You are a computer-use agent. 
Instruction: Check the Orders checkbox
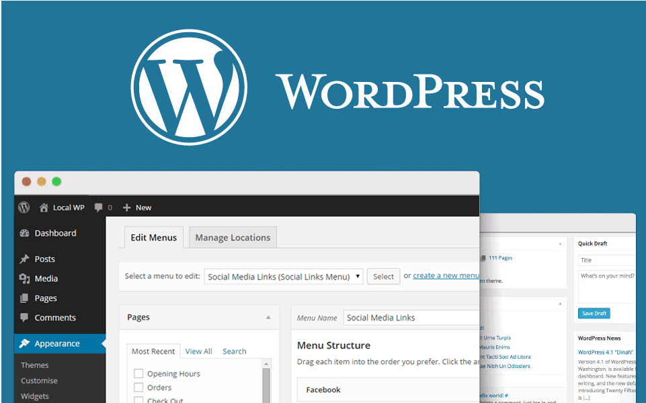click(x=138, y=388)
